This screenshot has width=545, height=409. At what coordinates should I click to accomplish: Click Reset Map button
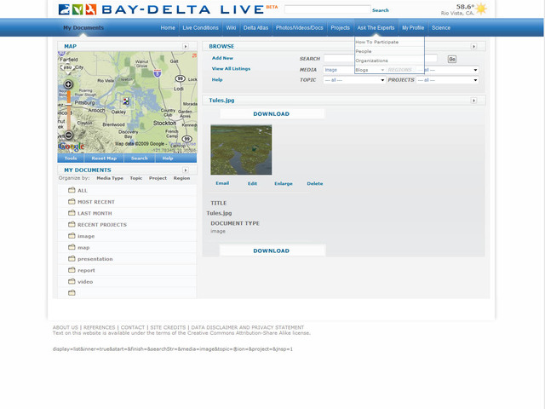coord(104,158)
